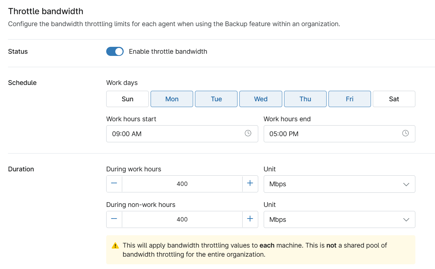Turn off Wed work day
The width and height of the screenshot is (435, 269).
[260, 99]
